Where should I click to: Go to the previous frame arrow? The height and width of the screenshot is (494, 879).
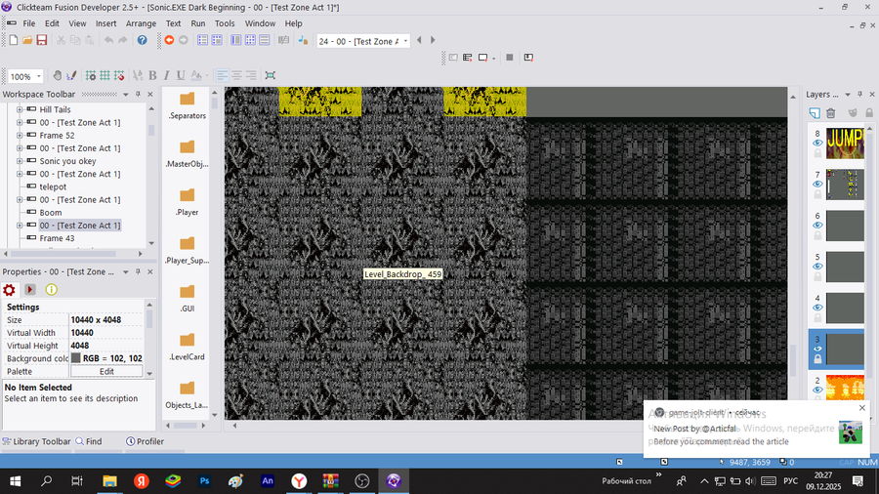click(x=419, y=40)
